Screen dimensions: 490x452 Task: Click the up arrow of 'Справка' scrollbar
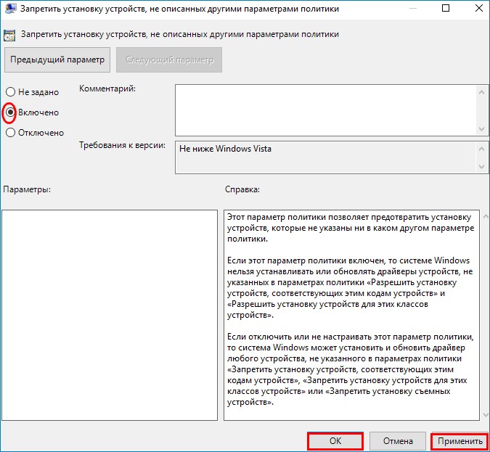(484, 217)
